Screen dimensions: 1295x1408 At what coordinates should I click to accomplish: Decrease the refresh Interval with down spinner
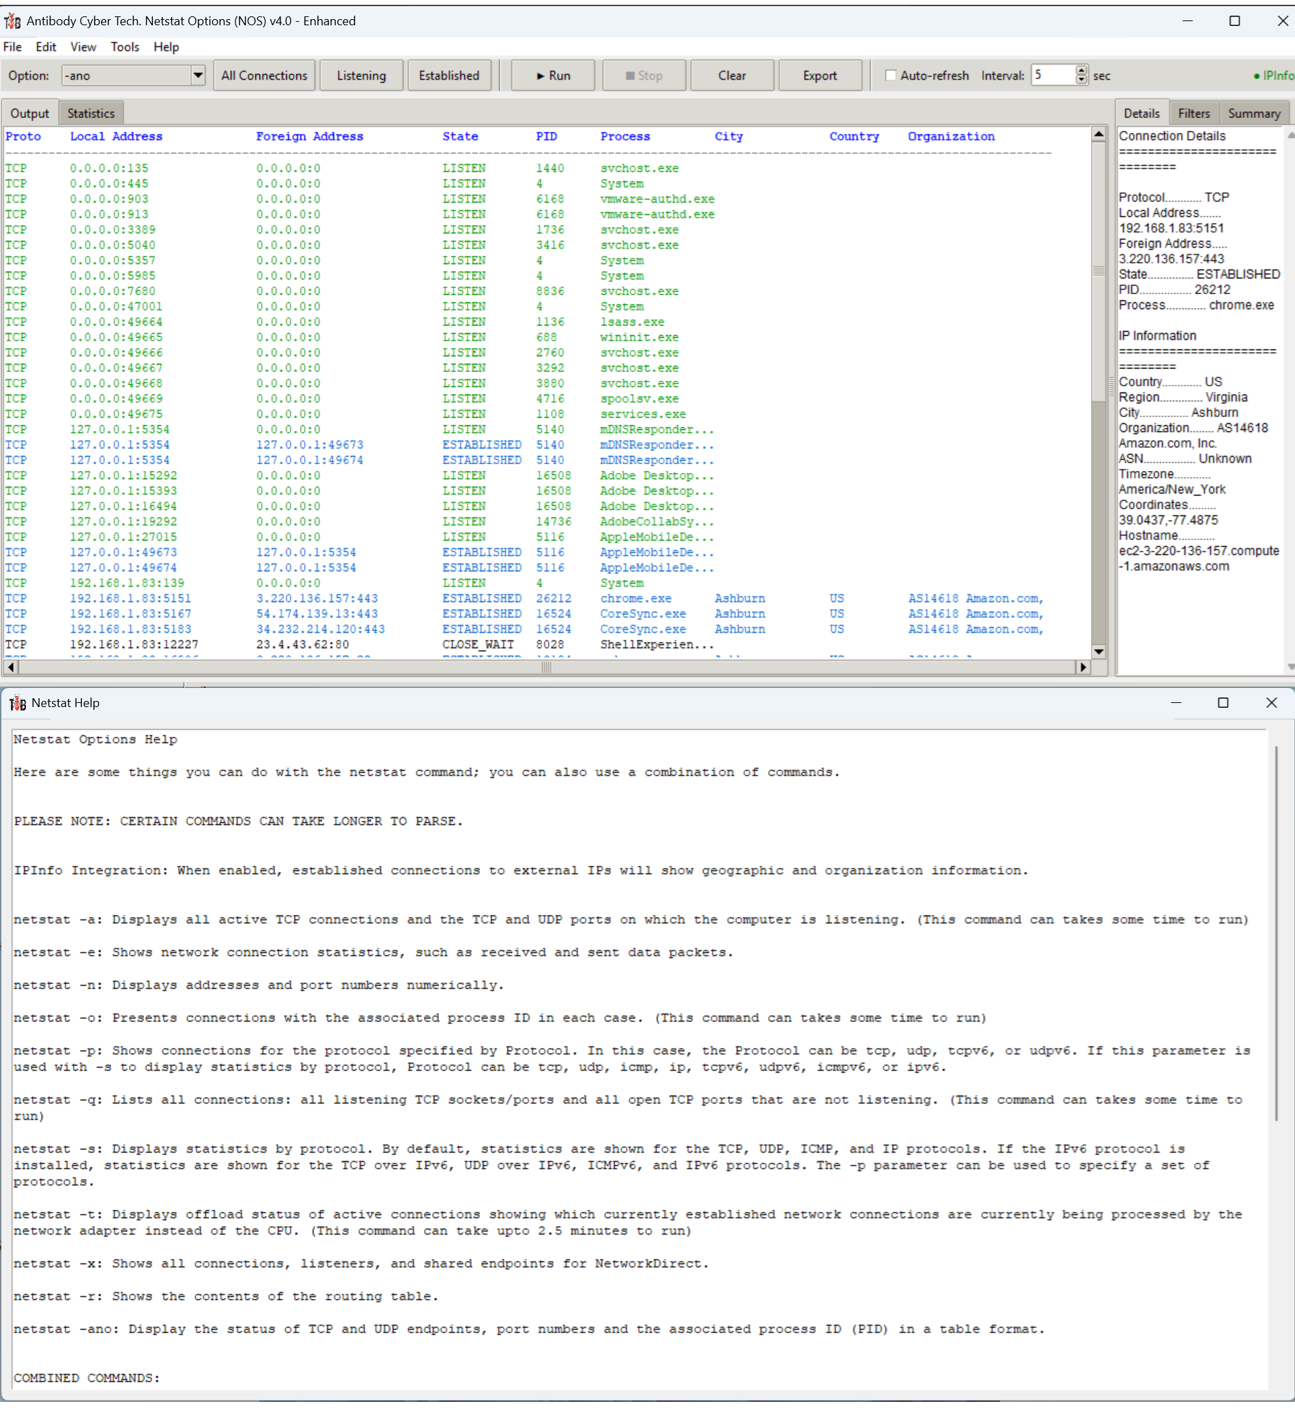point(1081,80)
